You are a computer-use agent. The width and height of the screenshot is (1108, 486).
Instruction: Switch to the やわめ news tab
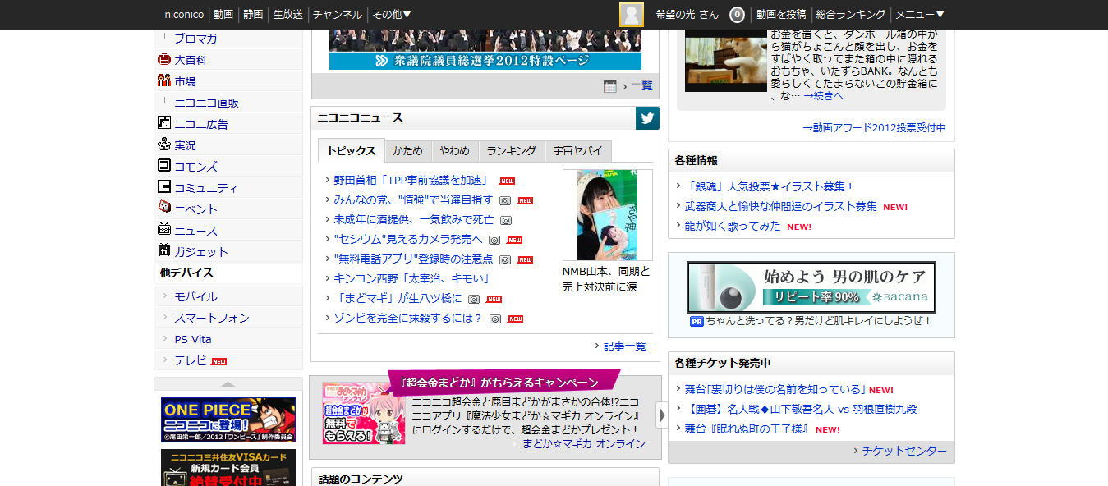point(455,151)
